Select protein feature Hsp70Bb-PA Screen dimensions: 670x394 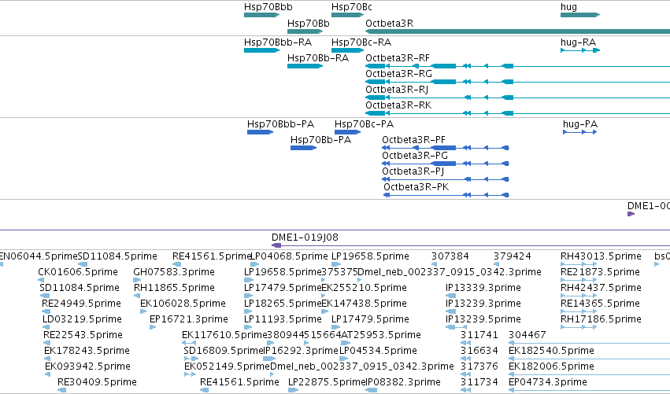pos(303,148)
